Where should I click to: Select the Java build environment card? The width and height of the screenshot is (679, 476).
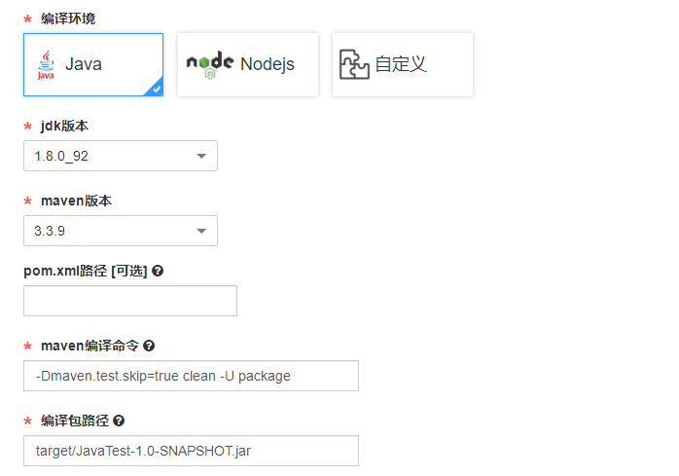pos(93,64)
